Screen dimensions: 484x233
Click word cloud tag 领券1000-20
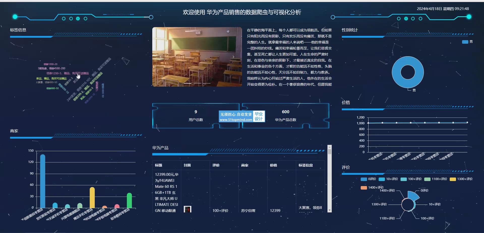point(50,64)
